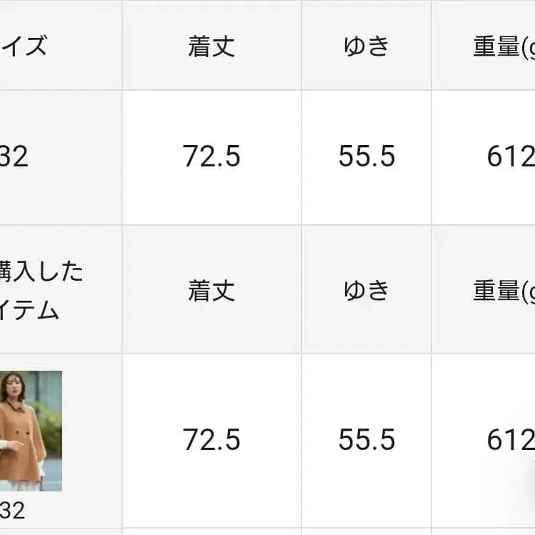Select 着丈 header in purchased item section
535x535 pixels.
click(211, 290)
